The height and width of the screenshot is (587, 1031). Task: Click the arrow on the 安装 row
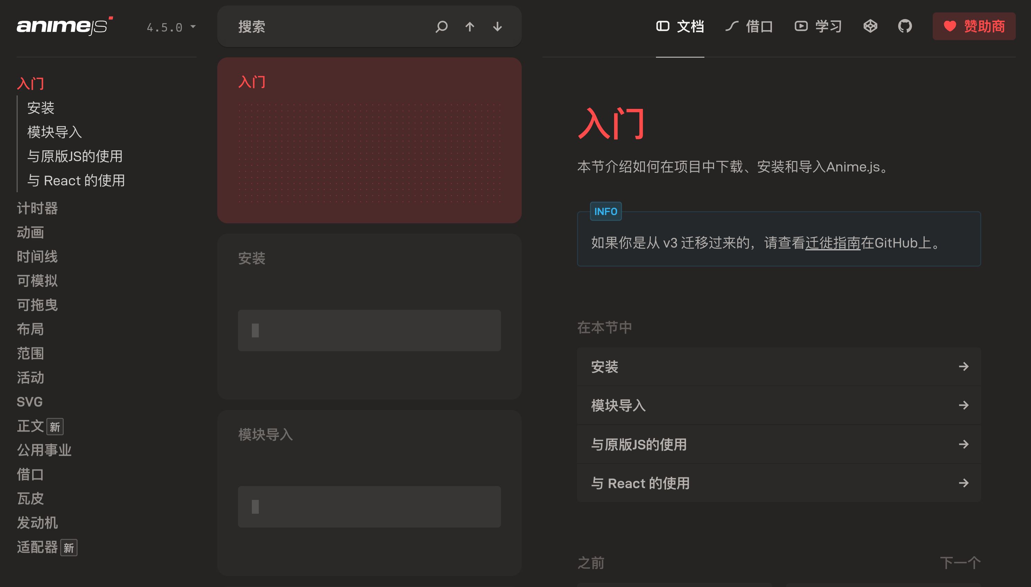964,366
